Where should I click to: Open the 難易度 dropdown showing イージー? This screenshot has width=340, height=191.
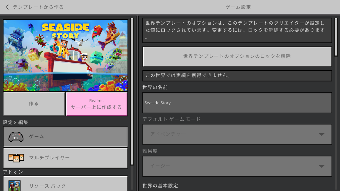[237, 166]
